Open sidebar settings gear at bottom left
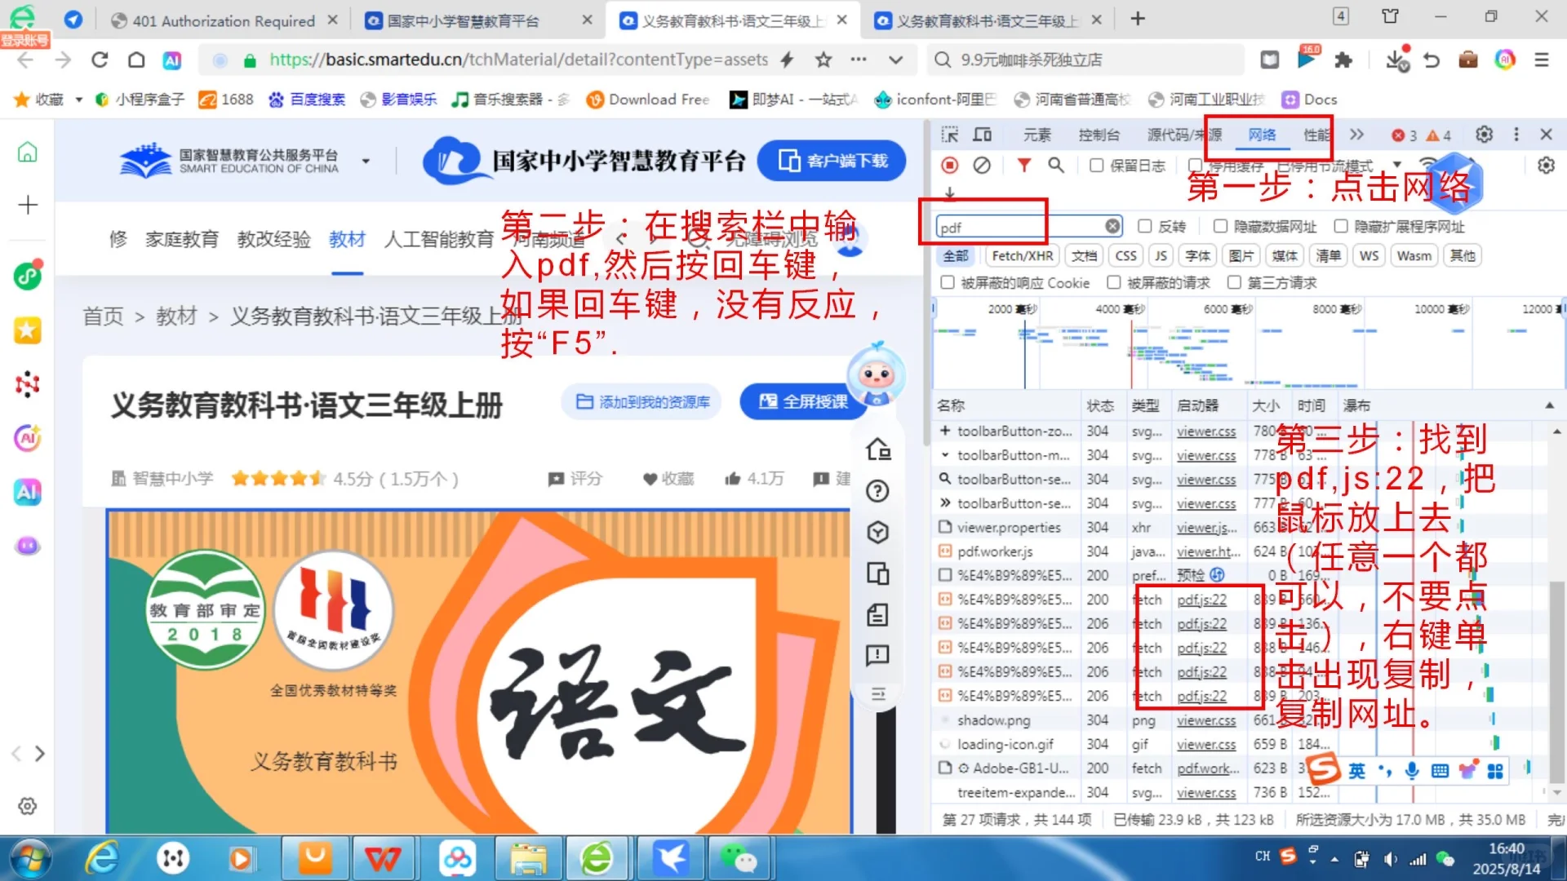Viewport: 1567px width, 881px height. click(28, 806)
